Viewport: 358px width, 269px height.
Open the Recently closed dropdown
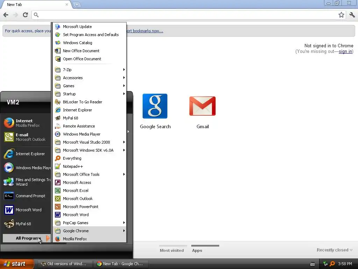click(335, 250)
